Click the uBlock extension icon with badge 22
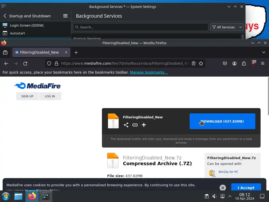This screenshot has height=202, width=269. click(254, 63)
